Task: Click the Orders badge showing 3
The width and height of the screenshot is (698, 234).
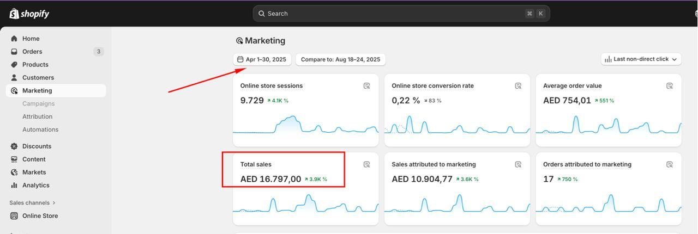Action: (x=98, y=52)
